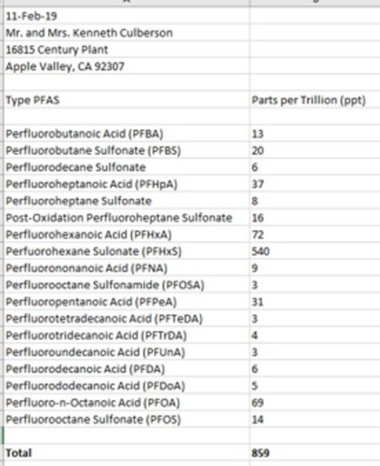Click the PFHxA value 72
The image size is (380, 466).
coord(315,235)
